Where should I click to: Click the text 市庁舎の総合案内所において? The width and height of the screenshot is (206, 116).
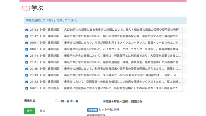pos(123,49)
